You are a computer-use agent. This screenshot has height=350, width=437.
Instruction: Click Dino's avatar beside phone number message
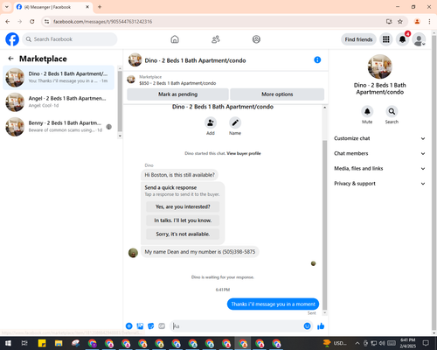[x=133, y=253]
